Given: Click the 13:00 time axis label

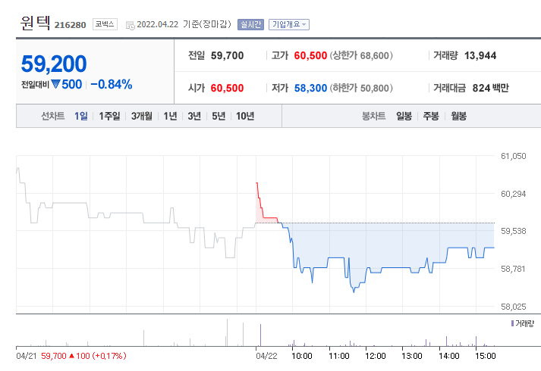Looking at the screenshot, I should (x=412, y=356).
